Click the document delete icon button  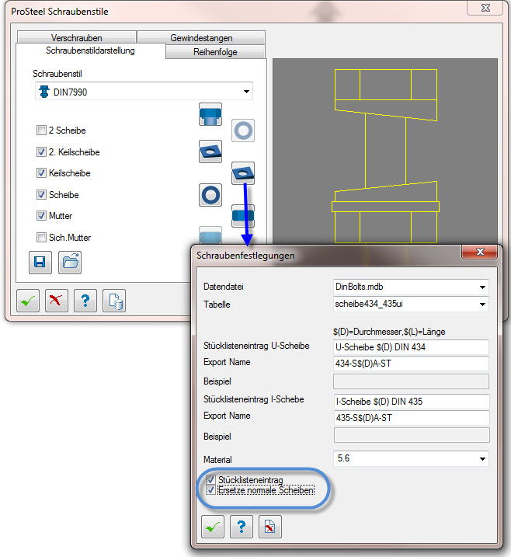pos(270,527)
